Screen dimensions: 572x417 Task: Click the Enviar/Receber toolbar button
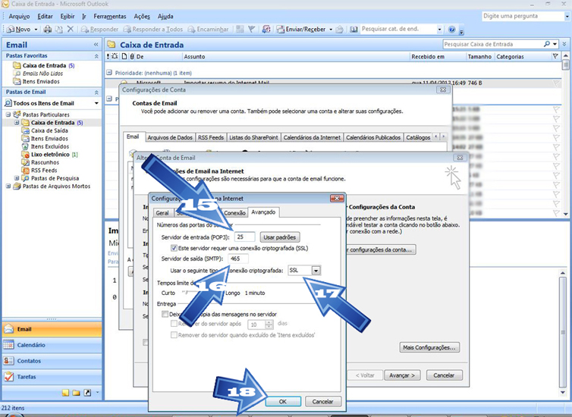(x=301, y=29)
